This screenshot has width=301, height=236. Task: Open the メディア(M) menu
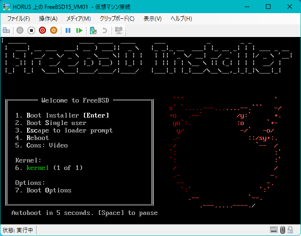(x=78, y=19)
